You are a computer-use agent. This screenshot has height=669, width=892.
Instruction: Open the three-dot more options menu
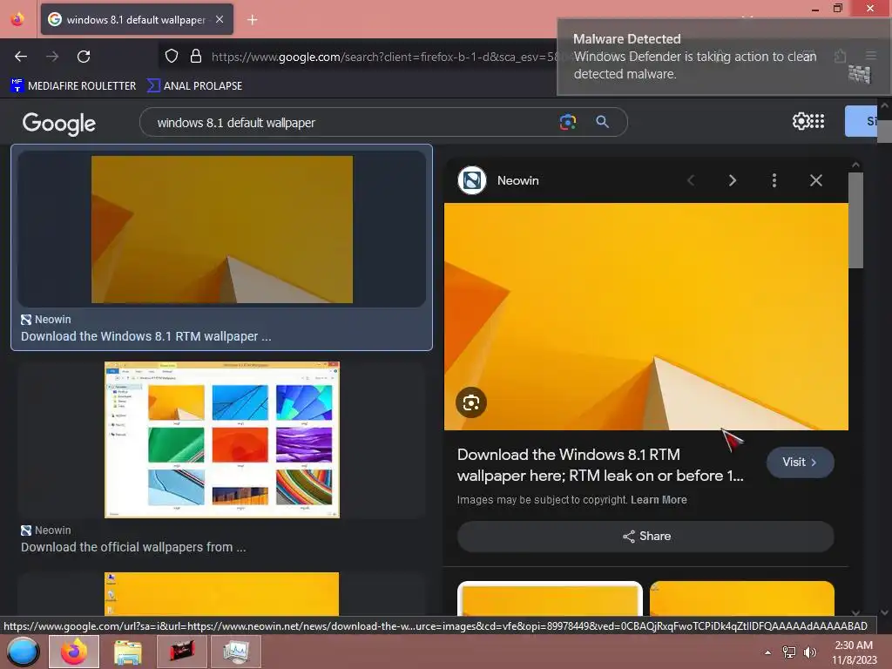pyautogui.click(x=774, y=180)
